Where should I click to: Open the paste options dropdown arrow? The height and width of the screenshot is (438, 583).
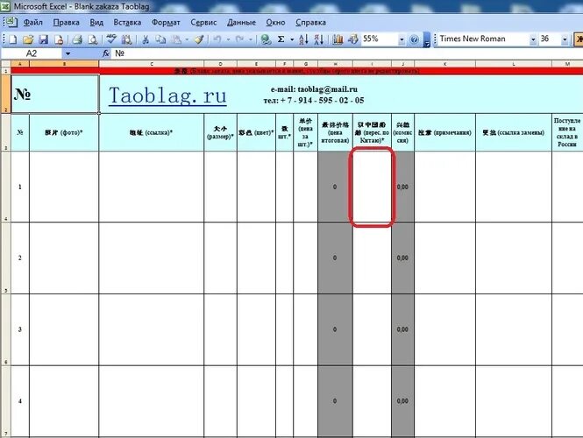coord(187,39)
